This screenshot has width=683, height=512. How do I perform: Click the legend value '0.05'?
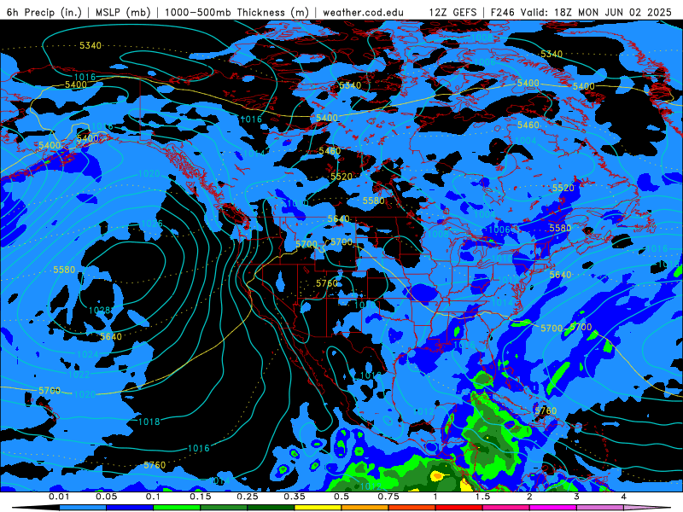coord(106,497)
